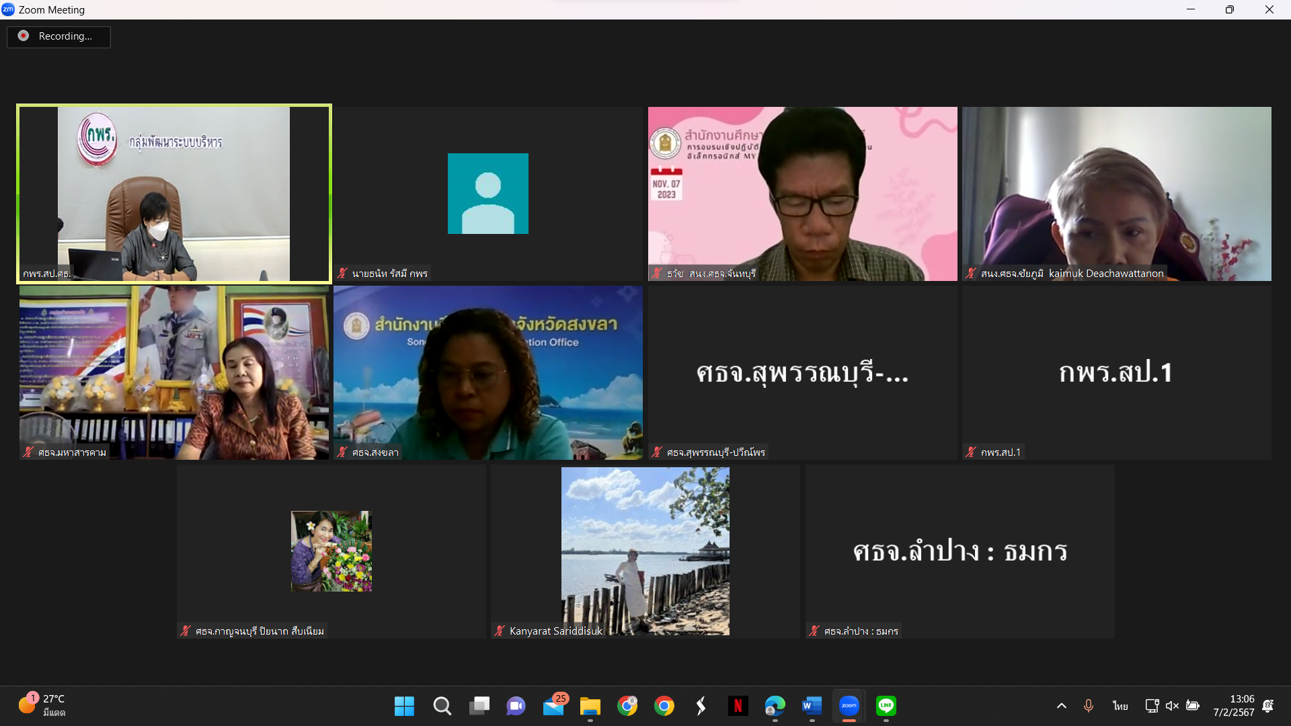Viewport: 1291px width, 726px height.
Task: Open Windows Start menu on taskbar
Action: click(x=404, y=706)
